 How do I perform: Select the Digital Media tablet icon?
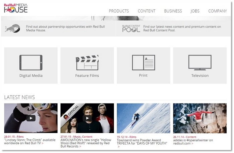tap(31, 63)
